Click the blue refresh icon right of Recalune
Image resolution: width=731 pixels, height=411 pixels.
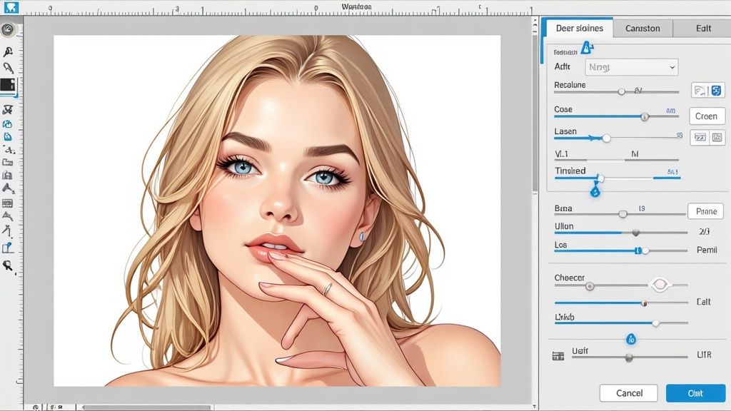717,90
